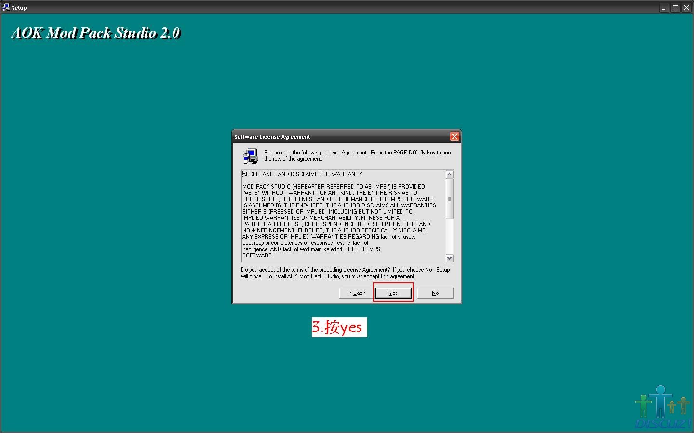
Task: Click the license text scrollbar down arrow
Action: [x=450, y=258]
